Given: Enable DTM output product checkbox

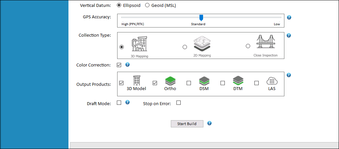Looking at the screenshot, I should (x=222, y=83).
